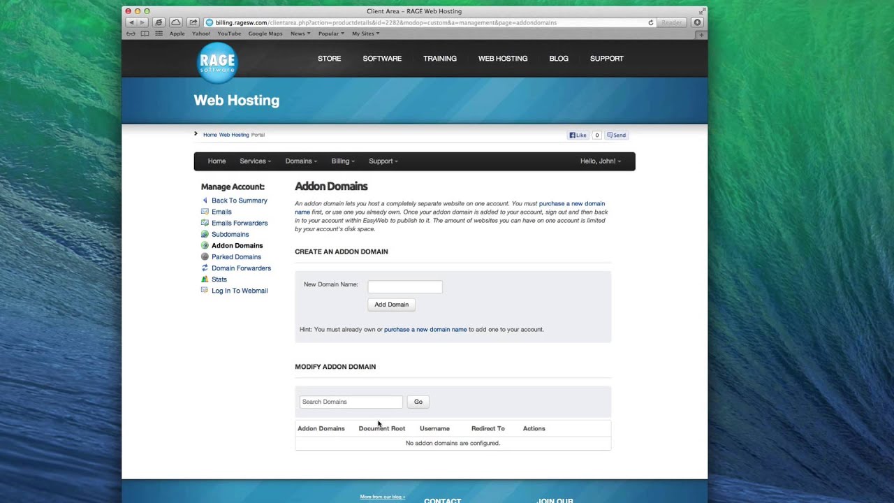Open the My Sites bookmarks folder
Screen dimensions: 894x503
(366, 34)
